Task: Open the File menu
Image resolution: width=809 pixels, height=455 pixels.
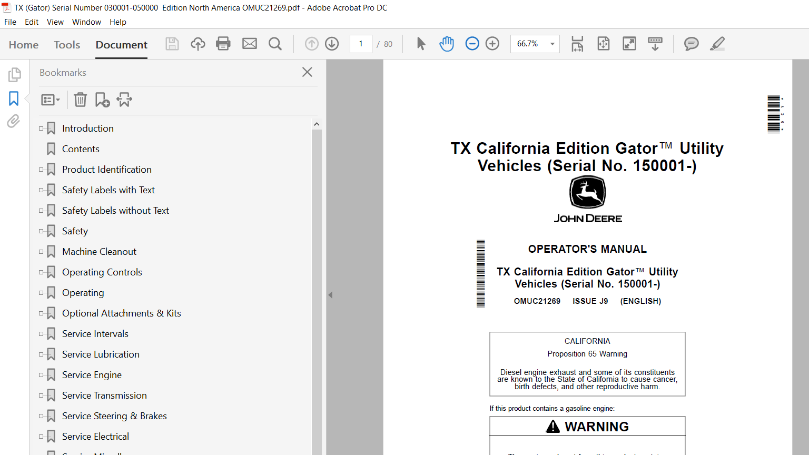Action: (10, 22)
